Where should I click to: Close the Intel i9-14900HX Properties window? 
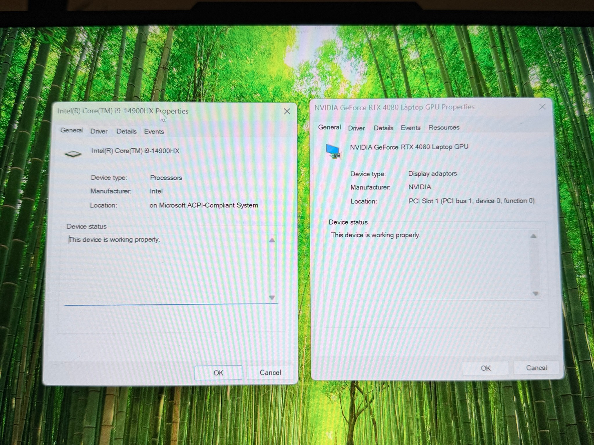click(x=287, y=112)
